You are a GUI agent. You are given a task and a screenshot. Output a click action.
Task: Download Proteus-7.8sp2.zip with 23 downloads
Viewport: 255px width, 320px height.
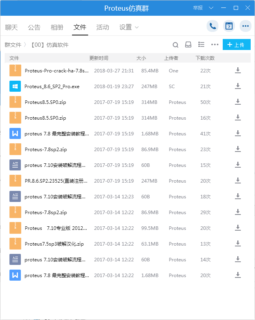(x=238, y=149)
